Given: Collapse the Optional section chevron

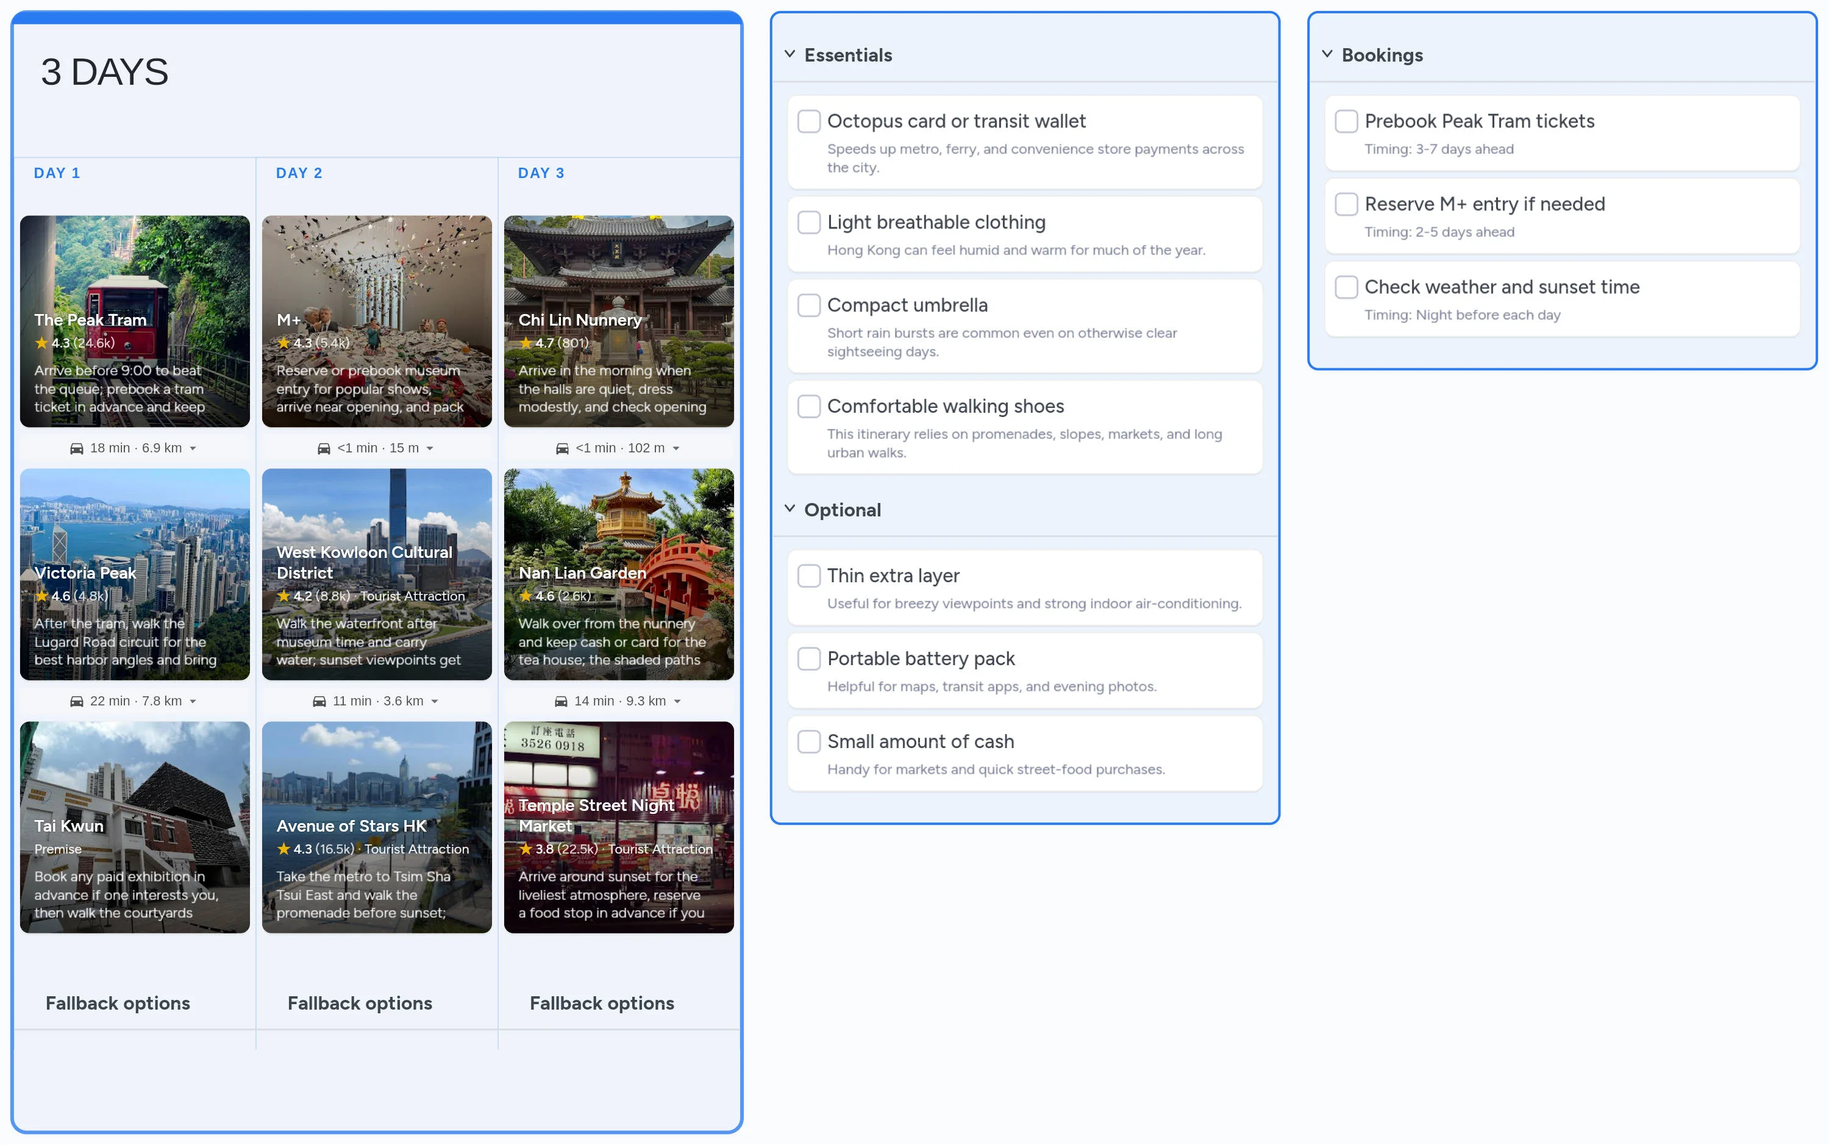Looking at the screenshot, I should click(790, 509).
